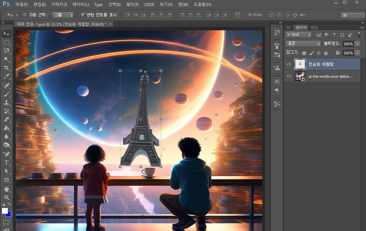Viewport: 366px width, 231px height.
Task: Select the Move tool in toolbox
Action: click(x=7, y=34)
